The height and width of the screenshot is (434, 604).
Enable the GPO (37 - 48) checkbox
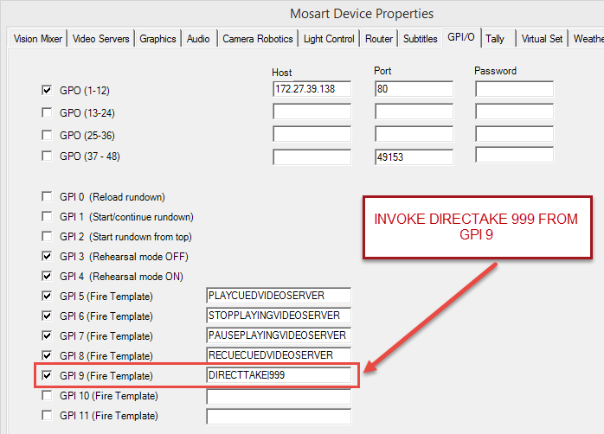click(x=47, y=156)
